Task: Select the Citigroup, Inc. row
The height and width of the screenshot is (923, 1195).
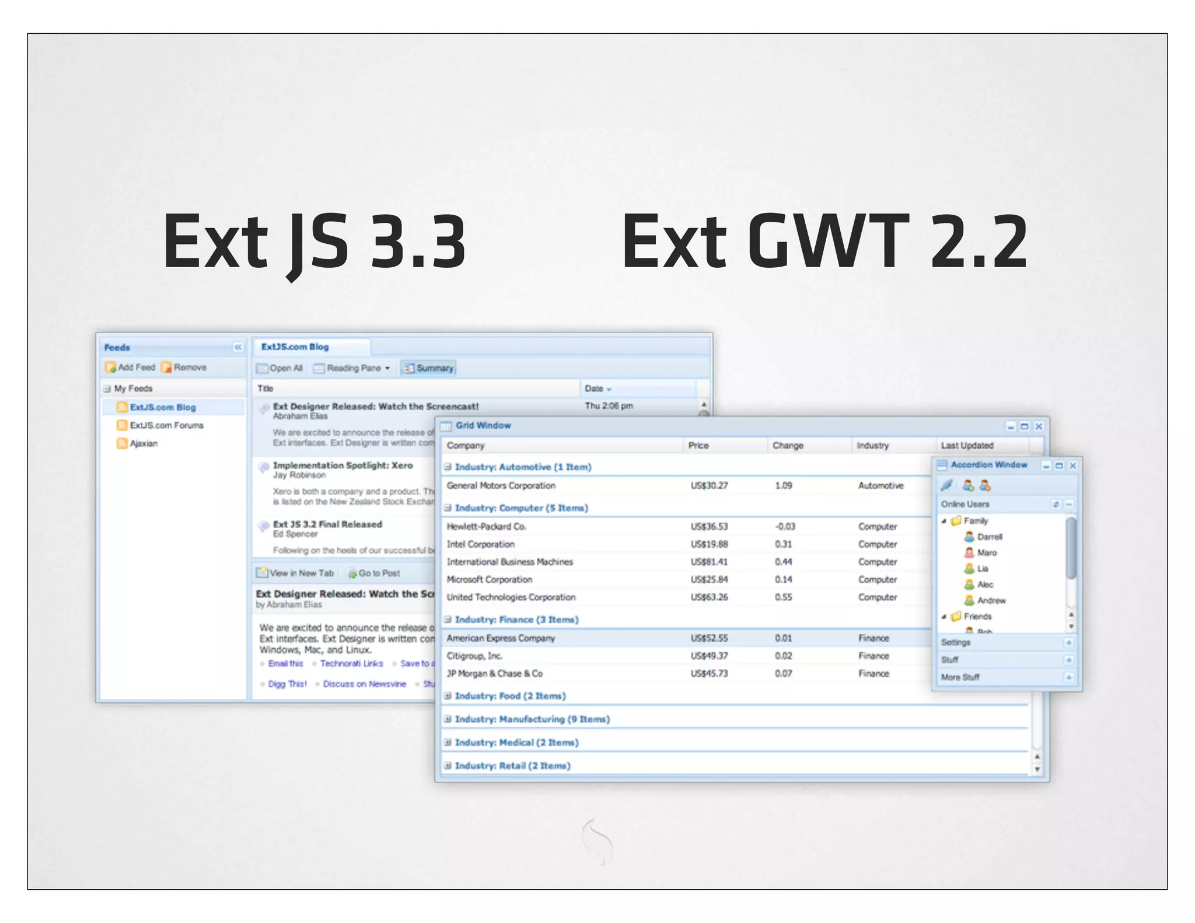Action: (x=687, y=656)
